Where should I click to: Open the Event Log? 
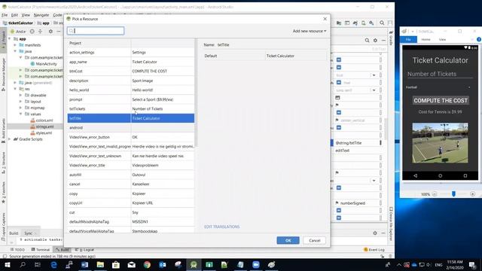[x=374, y=250]
